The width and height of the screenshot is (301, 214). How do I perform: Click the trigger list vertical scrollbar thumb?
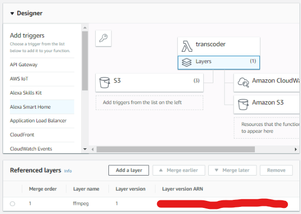point(85,61)
